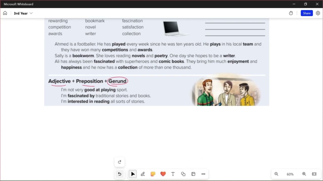Click the Share button

[x=307, y=13]
